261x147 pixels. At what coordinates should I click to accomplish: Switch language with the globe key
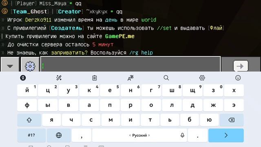[59, 135]
